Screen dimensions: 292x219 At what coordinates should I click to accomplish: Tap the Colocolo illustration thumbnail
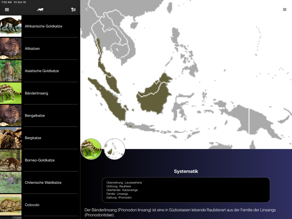pos(11,205)
